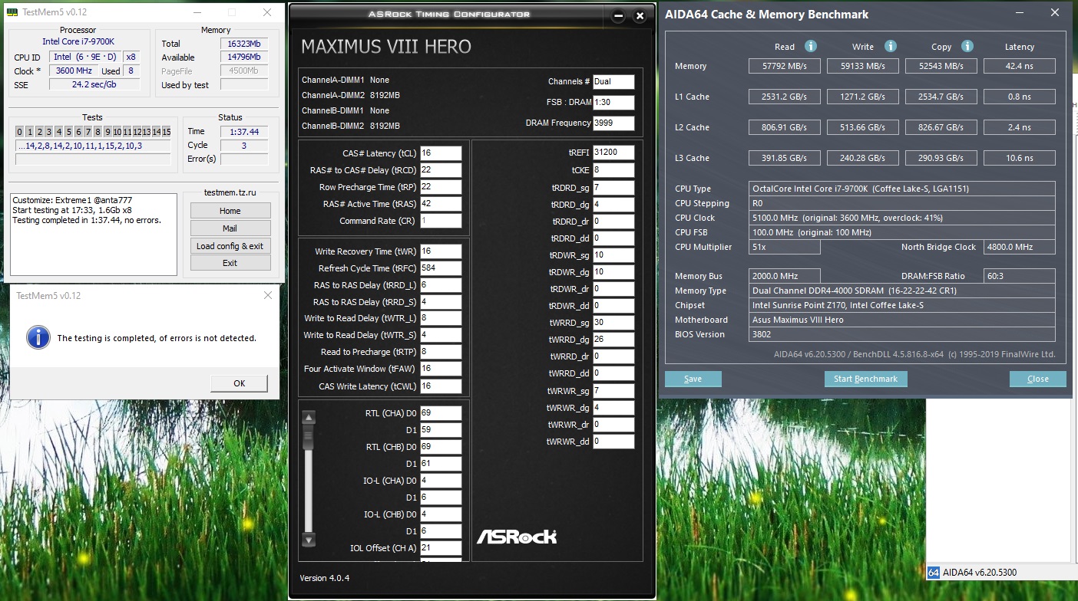
Task: Click the Four Activate Window (tFAW) field
Action: pyautogui.click(x=441, y=369)
